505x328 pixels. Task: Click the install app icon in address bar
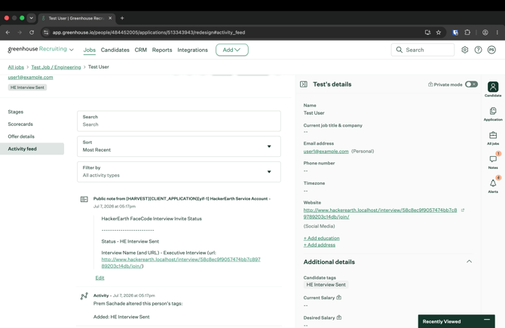pyautogui.click(x=427, y=32)
